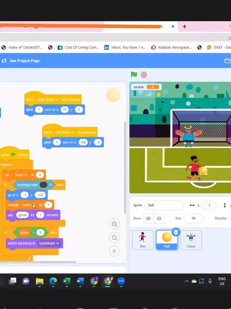Zoom out the code workspace
Screen dimensions: 231x309
pyautogui.click(x=114, y=238)
